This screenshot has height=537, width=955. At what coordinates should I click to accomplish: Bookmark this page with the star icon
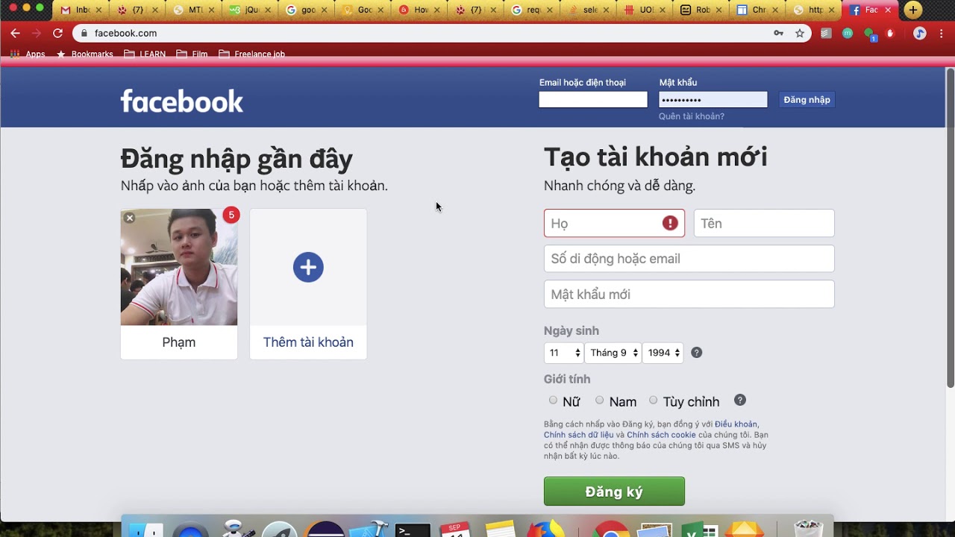(x=800, y=33)
